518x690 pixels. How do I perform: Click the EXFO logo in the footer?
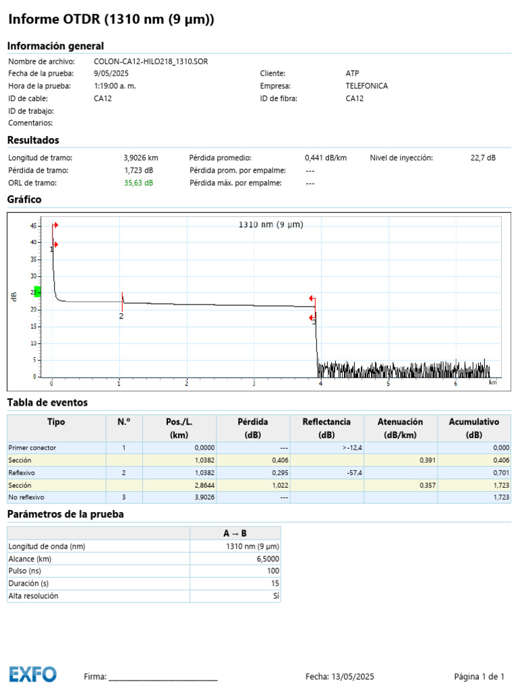[x=33, y=674]
